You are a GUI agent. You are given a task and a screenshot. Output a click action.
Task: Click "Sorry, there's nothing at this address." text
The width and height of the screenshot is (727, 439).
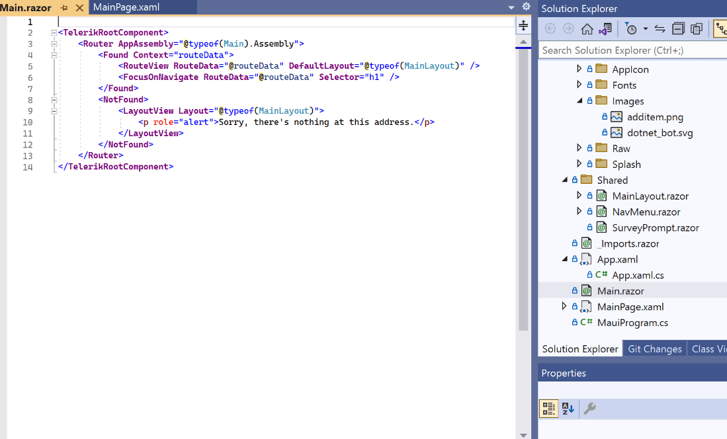coord(316,122)
